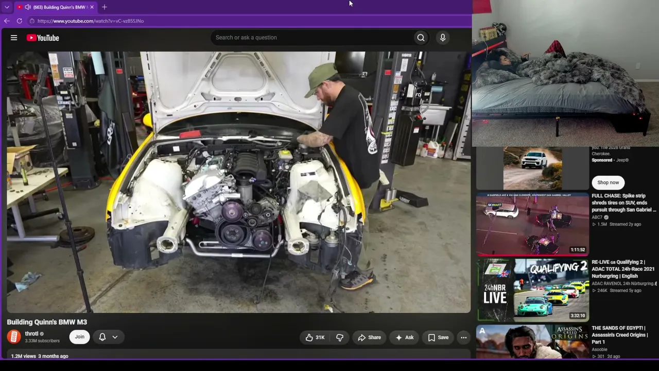Like the video (31K)

315,338
